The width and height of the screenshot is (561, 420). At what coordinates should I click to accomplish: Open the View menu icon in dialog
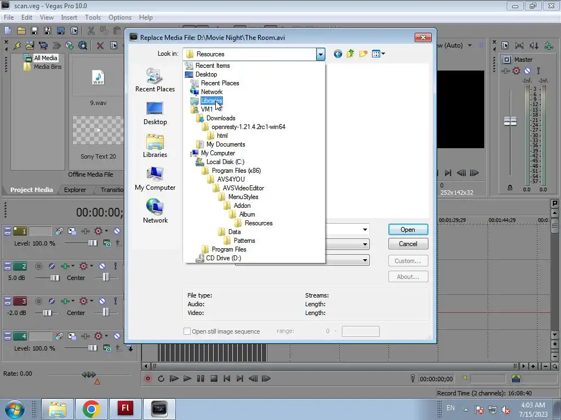pyautogui.click(x=378, y=54)
